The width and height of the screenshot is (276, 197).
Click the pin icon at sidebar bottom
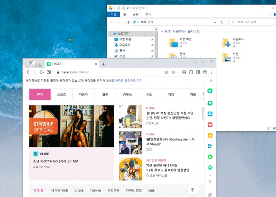coord(210,195)
